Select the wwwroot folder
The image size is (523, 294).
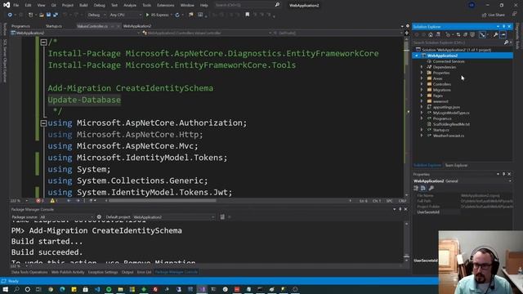(x=440, y=101)
